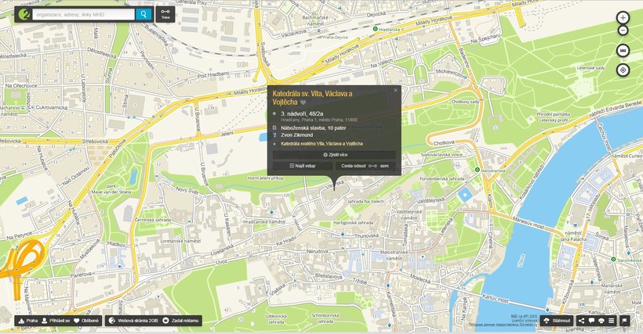643x334 pixels.
Task: Expand details with Zjistit více
Action: [x=334, y=155]
